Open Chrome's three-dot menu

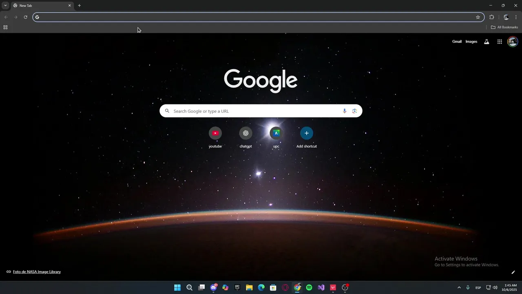[516, 17]
